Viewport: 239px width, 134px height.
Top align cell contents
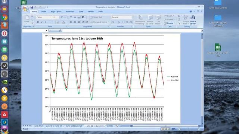71,17
